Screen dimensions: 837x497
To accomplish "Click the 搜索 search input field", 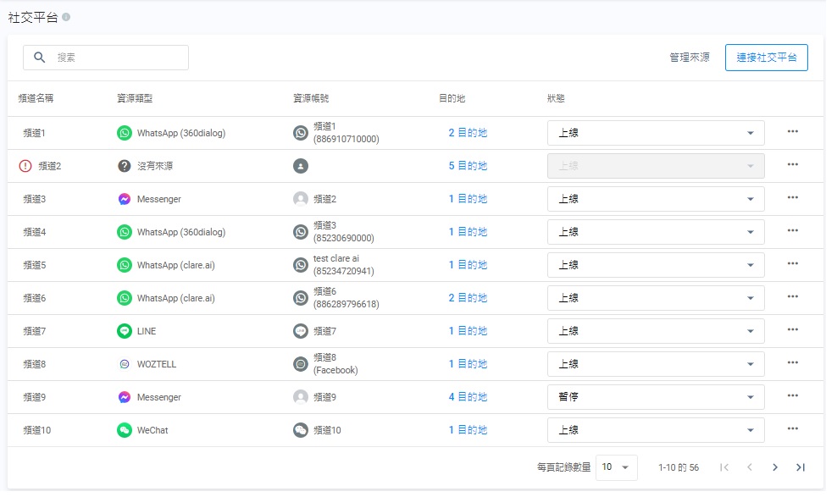I will tap(114, 58).
